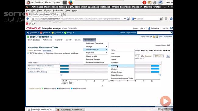
Task: Expand the URL history dropdown arrow
Action: click(125, 19)
